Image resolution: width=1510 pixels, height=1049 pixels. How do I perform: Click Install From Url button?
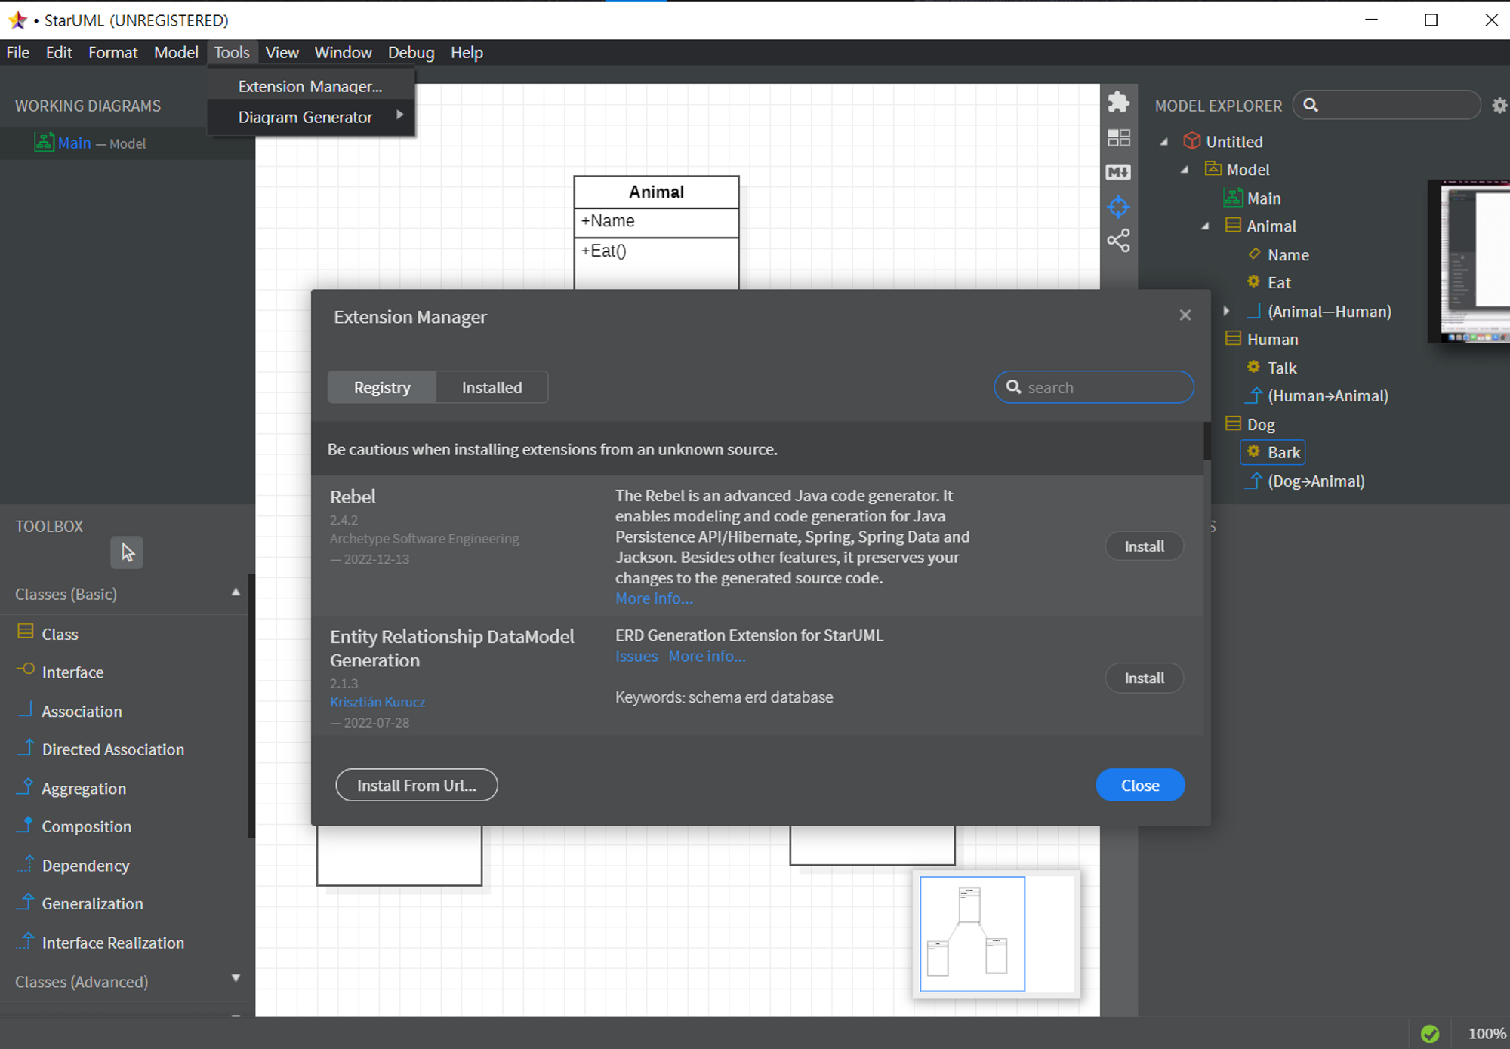pos(416,785)
